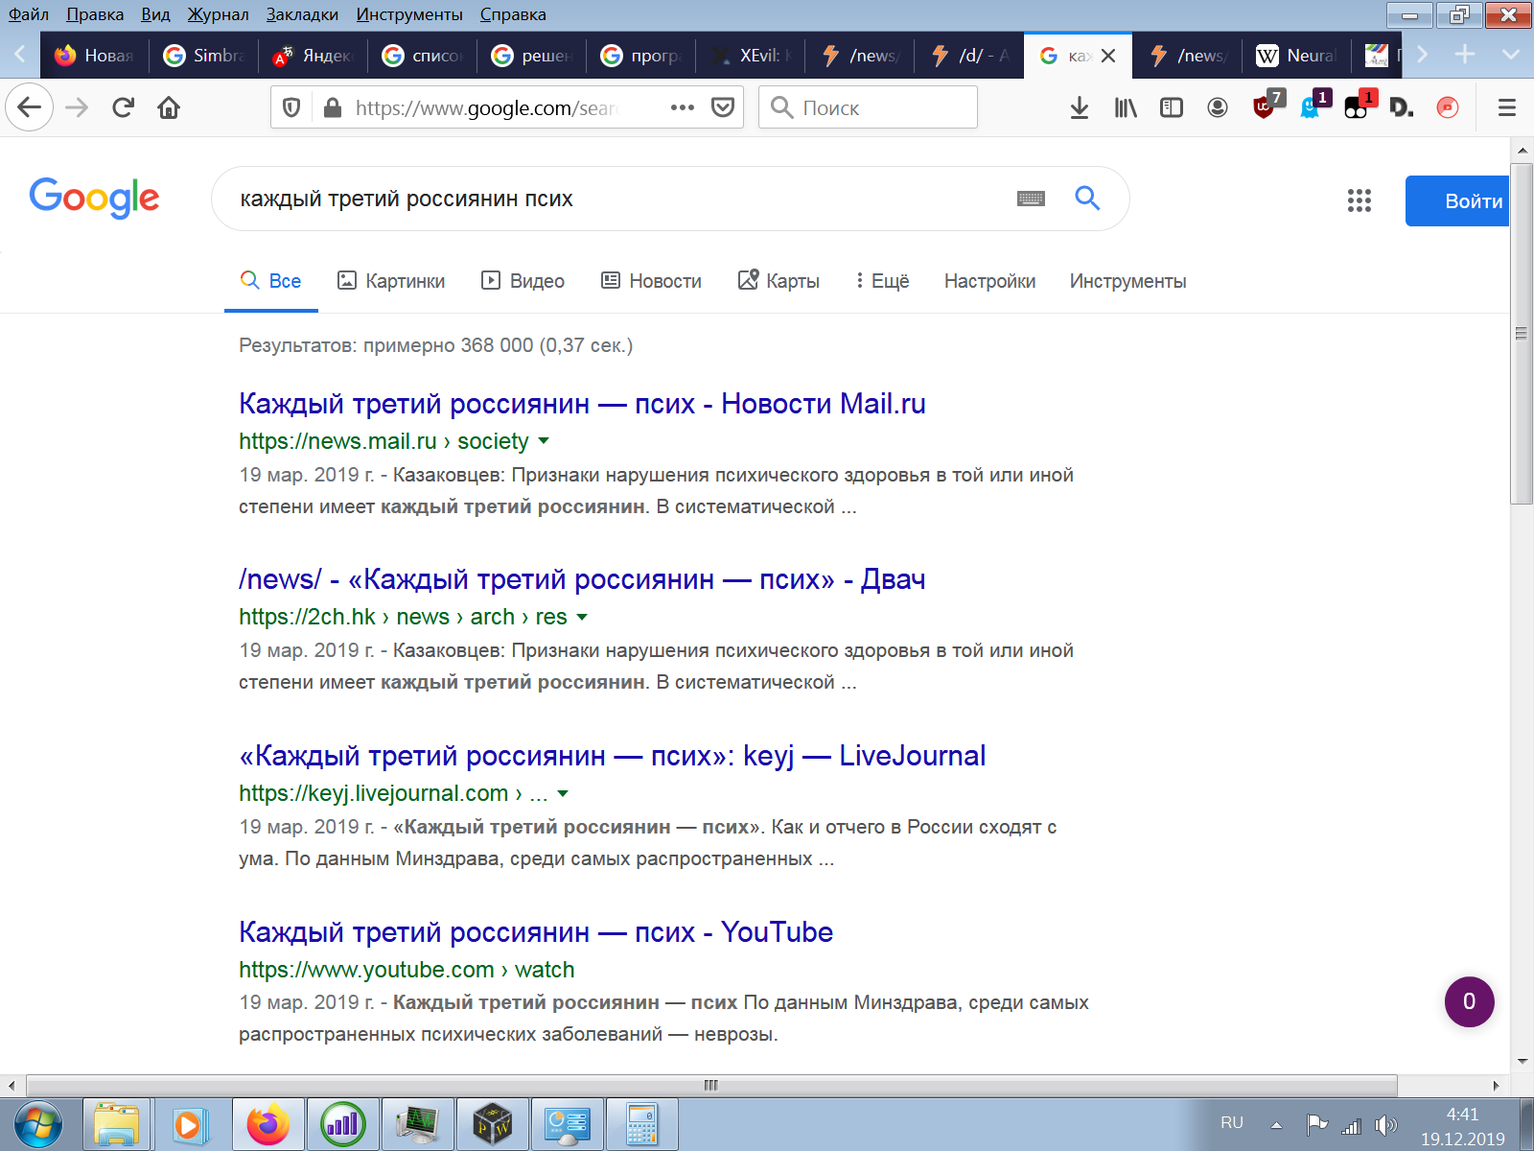
Task: Go back to the previous page
Action: point(29,107)
